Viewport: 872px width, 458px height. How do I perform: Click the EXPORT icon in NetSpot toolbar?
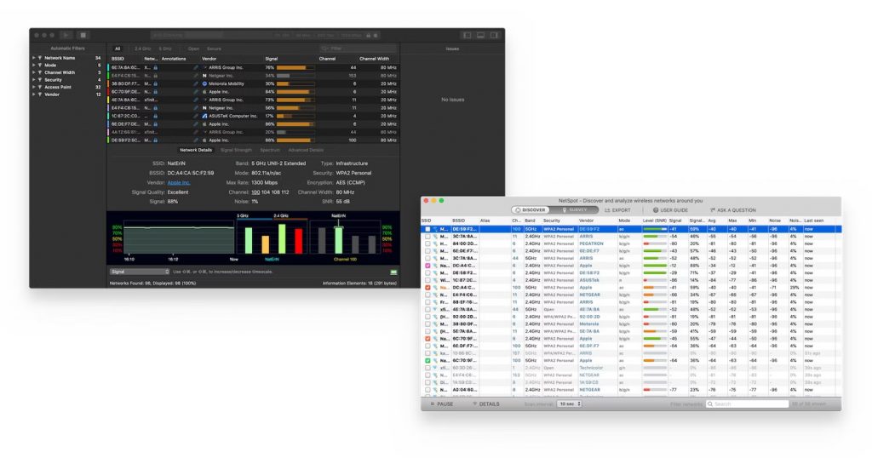click(607, 210)
